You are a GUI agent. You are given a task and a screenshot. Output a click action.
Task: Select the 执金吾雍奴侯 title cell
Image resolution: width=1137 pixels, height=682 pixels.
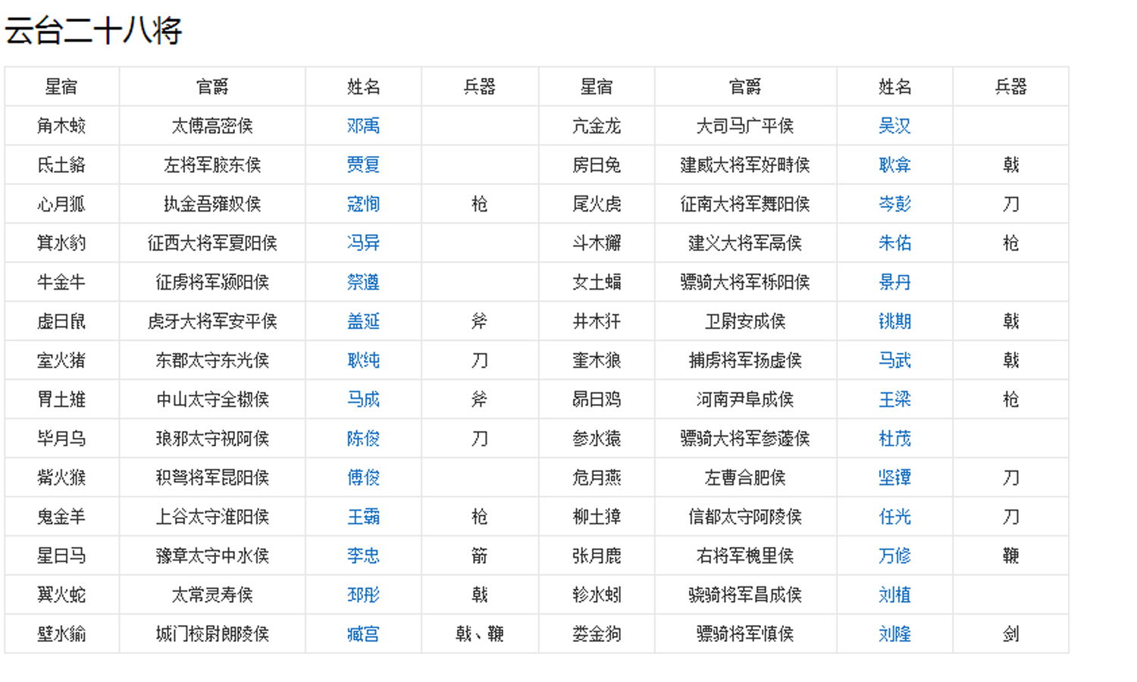212,204
